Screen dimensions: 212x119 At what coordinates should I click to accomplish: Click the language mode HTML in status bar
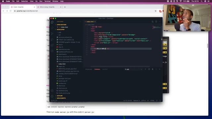[x=152, y=100]
